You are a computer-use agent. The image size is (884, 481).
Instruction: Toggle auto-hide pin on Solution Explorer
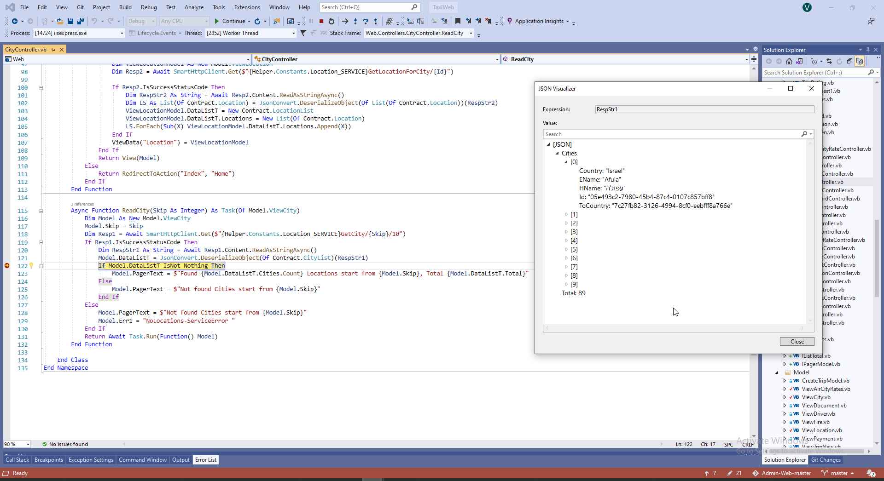(868, 50)
